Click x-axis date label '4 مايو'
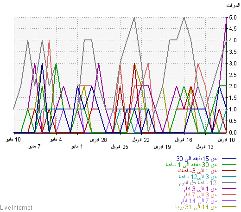The height and width of the screenshot is (212, 241). coord(56,140)
